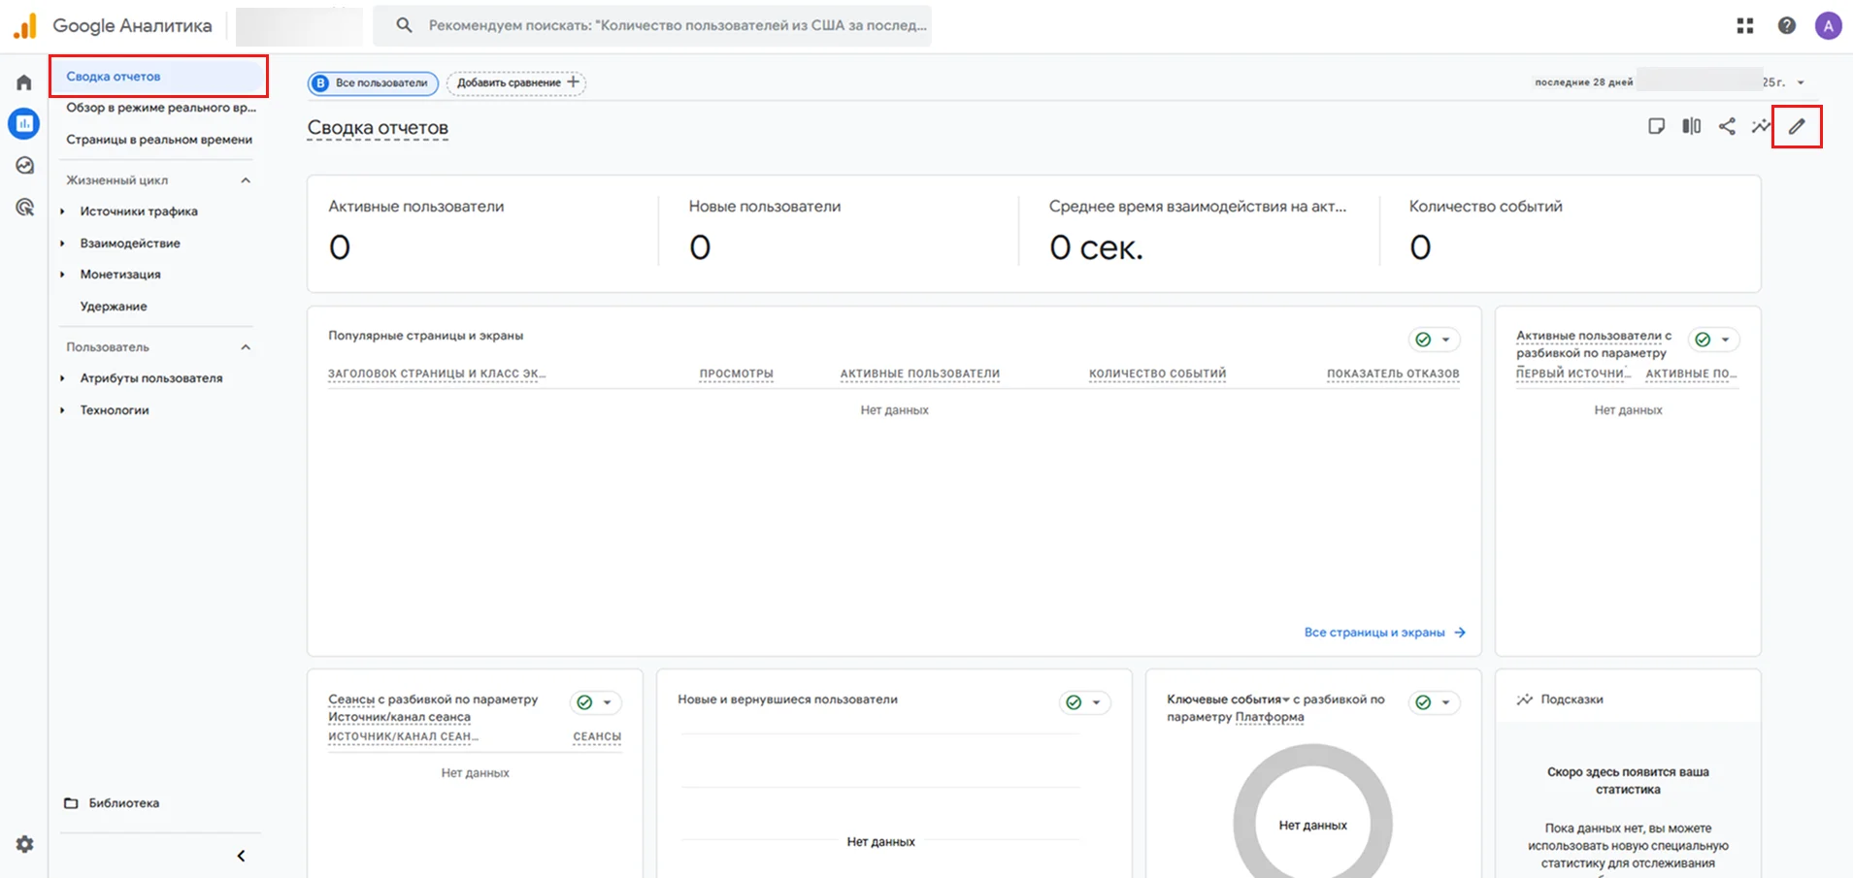Open the Help question mark icon
Screen dimensions: 1853x878
1786,26
